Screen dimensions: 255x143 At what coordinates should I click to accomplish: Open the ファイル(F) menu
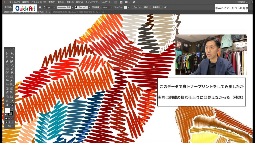click(14, 2)
